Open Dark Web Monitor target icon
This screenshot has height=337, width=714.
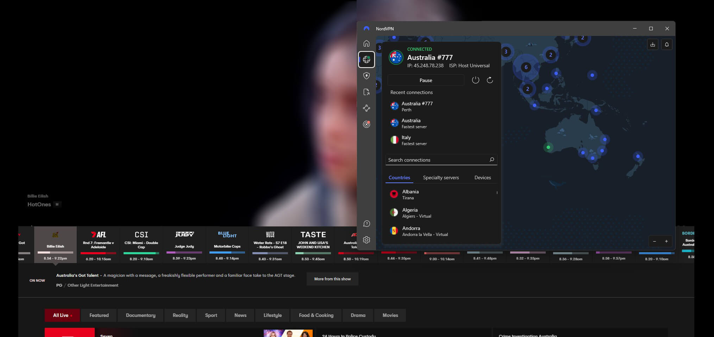(367, 124)
